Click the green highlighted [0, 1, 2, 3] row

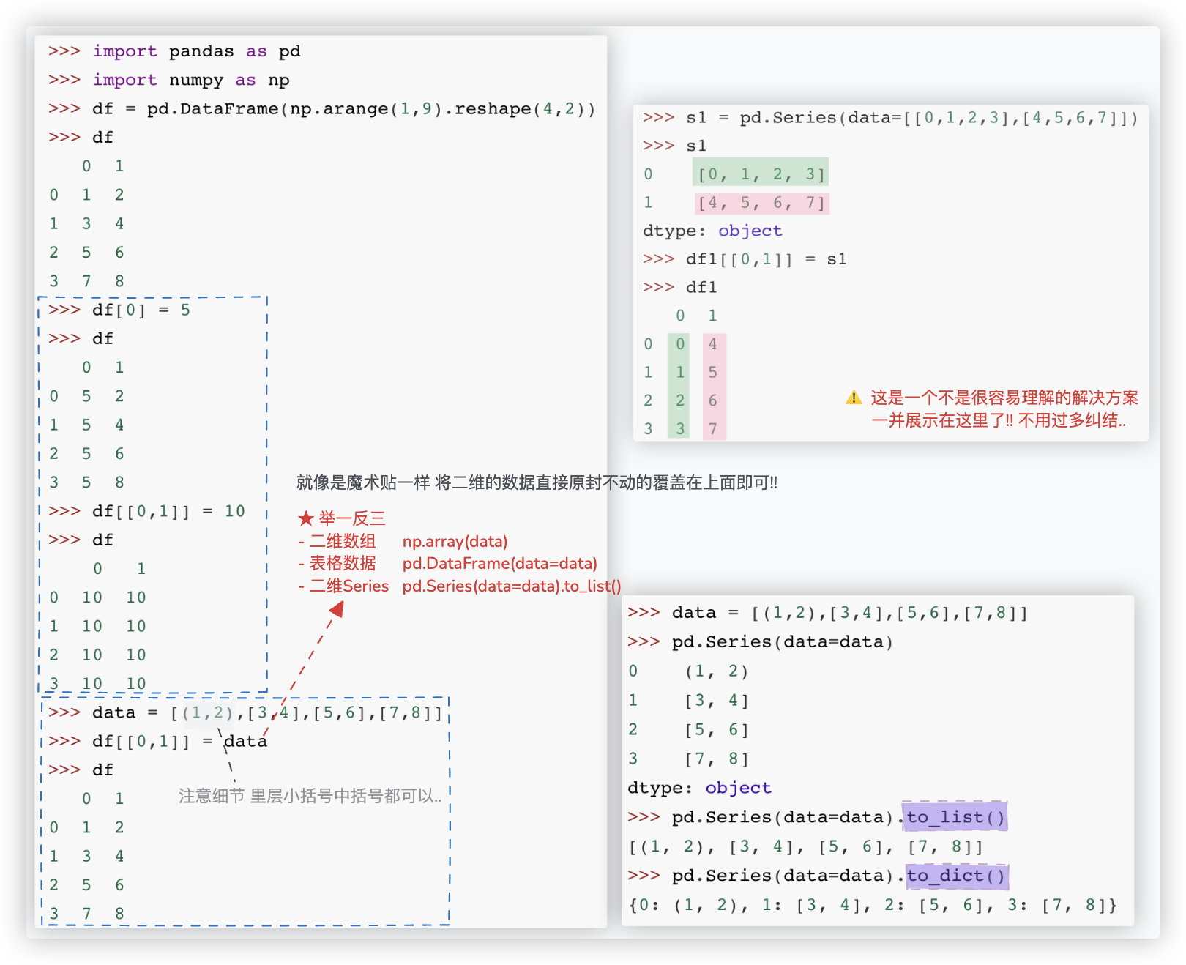click(x=760, y=174)
